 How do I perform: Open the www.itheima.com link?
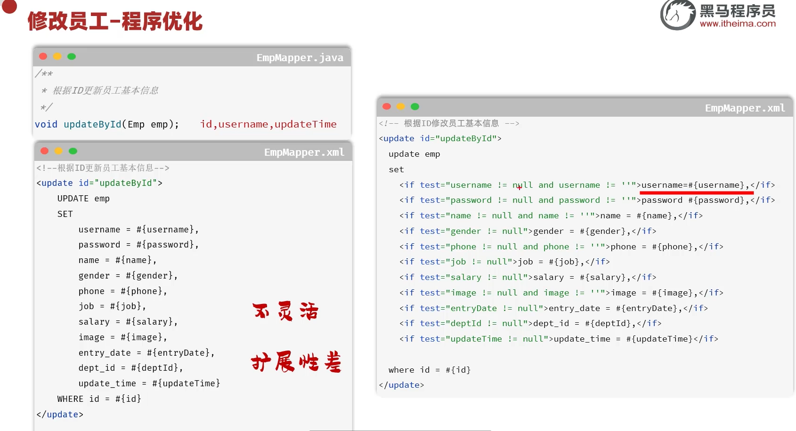click(738, 24)
